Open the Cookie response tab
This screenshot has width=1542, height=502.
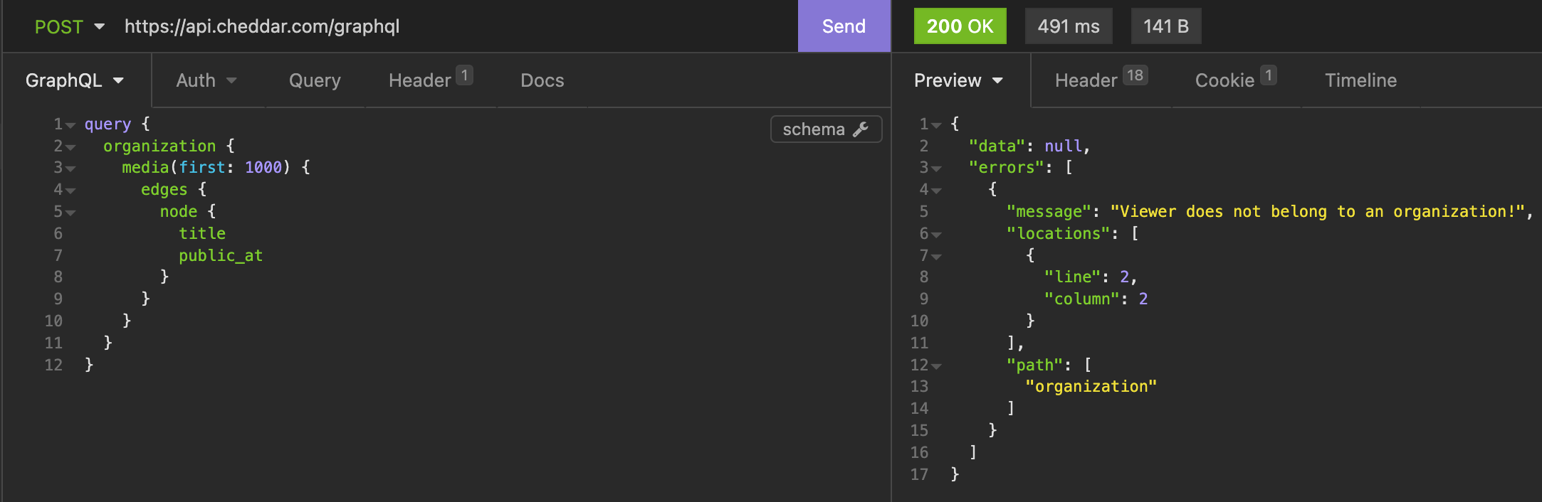(x=1235, y=80)
